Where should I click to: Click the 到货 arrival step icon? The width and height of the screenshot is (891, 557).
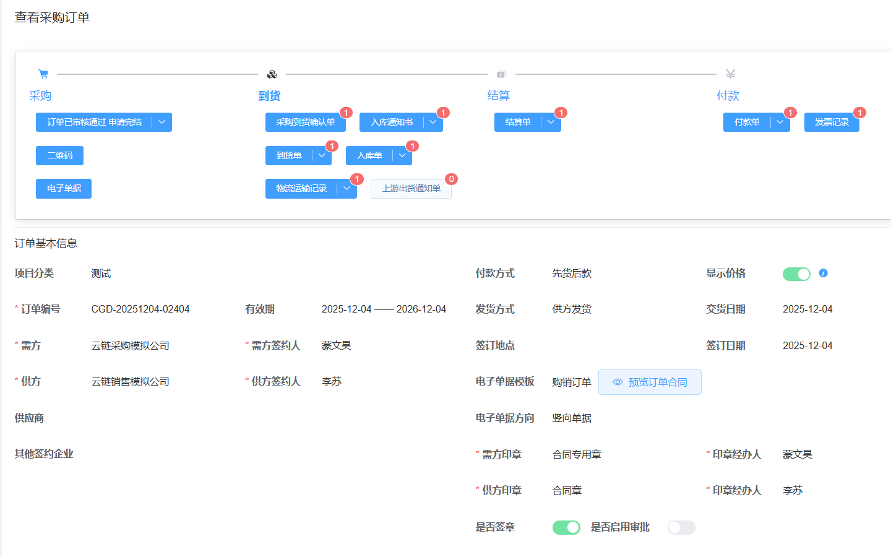272,74
